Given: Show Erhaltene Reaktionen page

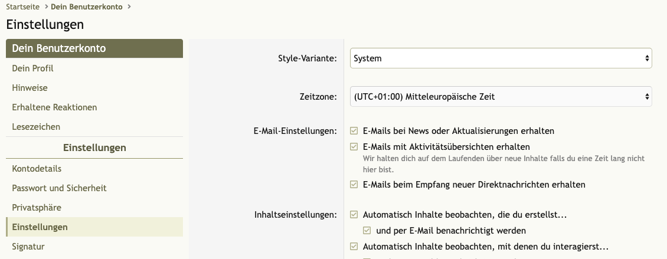Looking at the screenshot, I should point(54,107).
